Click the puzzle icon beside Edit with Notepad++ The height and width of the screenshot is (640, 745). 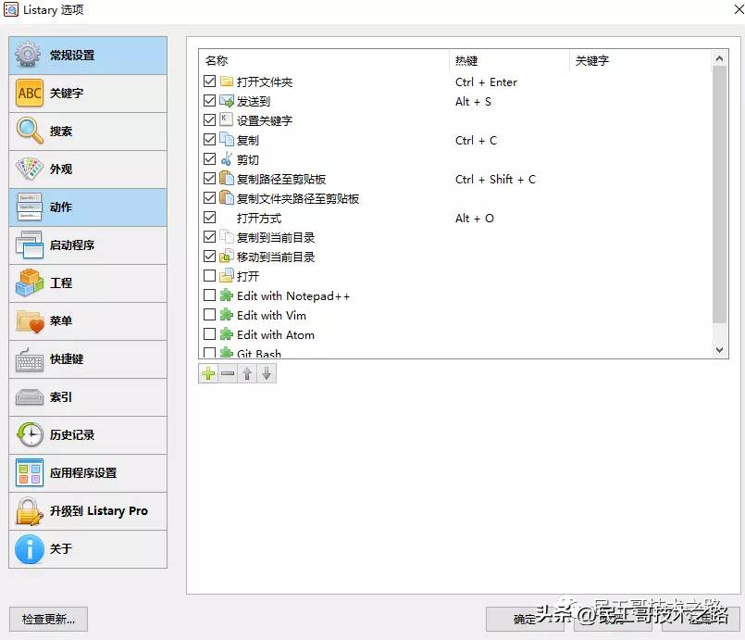[227, 295]
